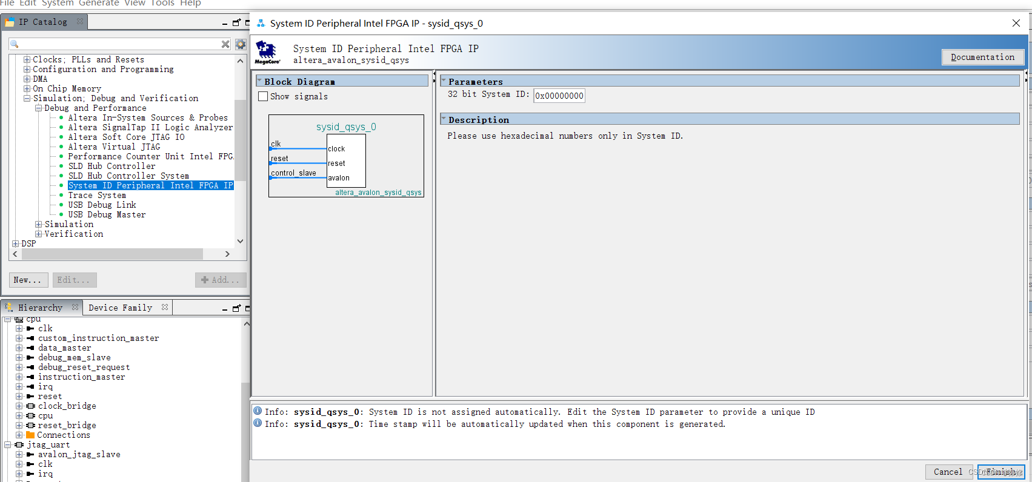Click the reset_bridge component icon

click(x=30, y=425)
